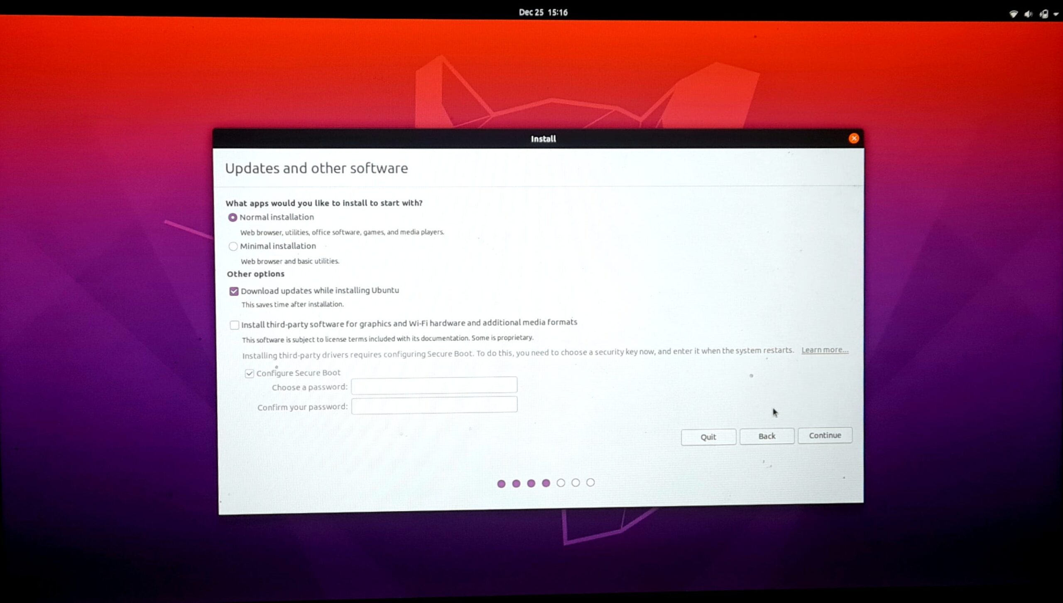The height and width of the screenshot is (603, 1063).
Task: Open the Learn more link
Action: (824, 350)
